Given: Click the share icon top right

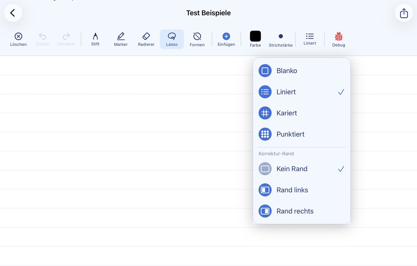Looking at the screenshot, I should coord(404,13).
